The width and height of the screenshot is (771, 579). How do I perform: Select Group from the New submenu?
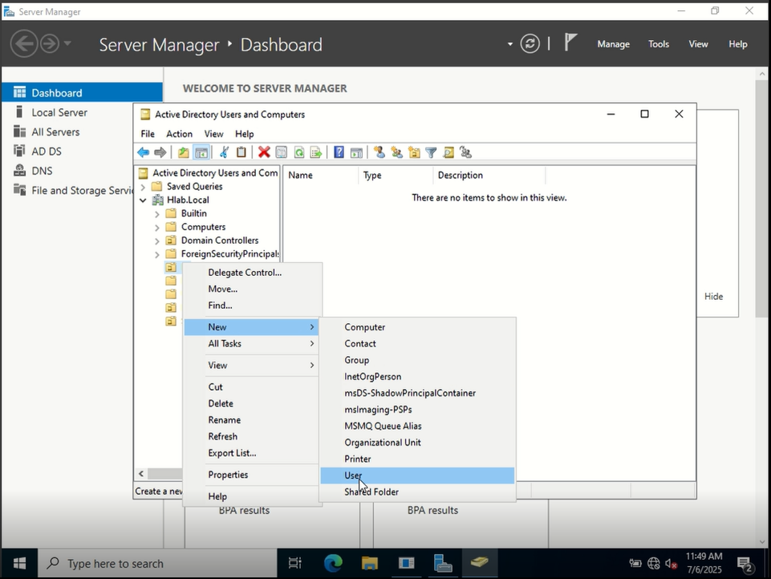(x=417, y=360)
